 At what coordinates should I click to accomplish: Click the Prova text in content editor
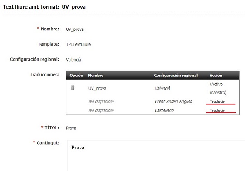tap(78, 147)
